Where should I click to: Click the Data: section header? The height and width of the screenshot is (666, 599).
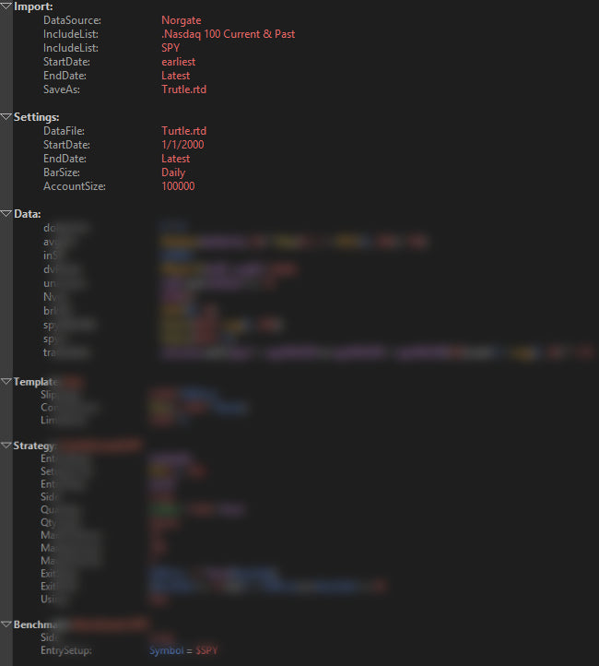tap(28, 214)
